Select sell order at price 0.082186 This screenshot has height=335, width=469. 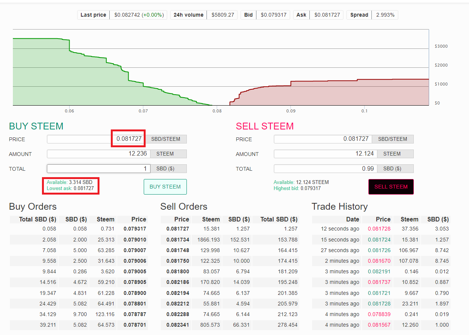click(230, 282)
